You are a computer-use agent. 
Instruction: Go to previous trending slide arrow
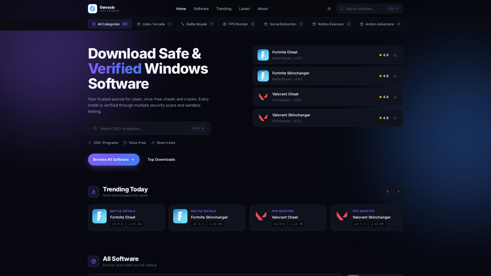tap(388, 192)
